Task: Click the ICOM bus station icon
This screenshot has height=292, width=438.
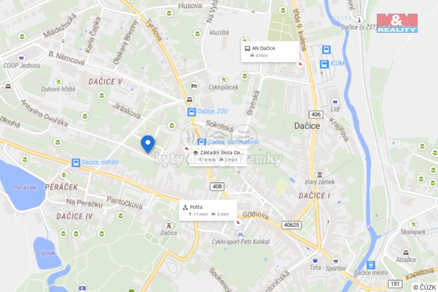Action: click(x=324, y=64)
